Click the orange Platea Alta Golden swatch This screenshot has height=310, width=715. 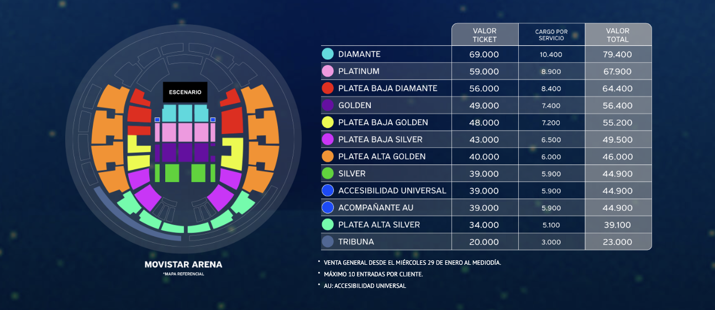click(x=328, y=157)
